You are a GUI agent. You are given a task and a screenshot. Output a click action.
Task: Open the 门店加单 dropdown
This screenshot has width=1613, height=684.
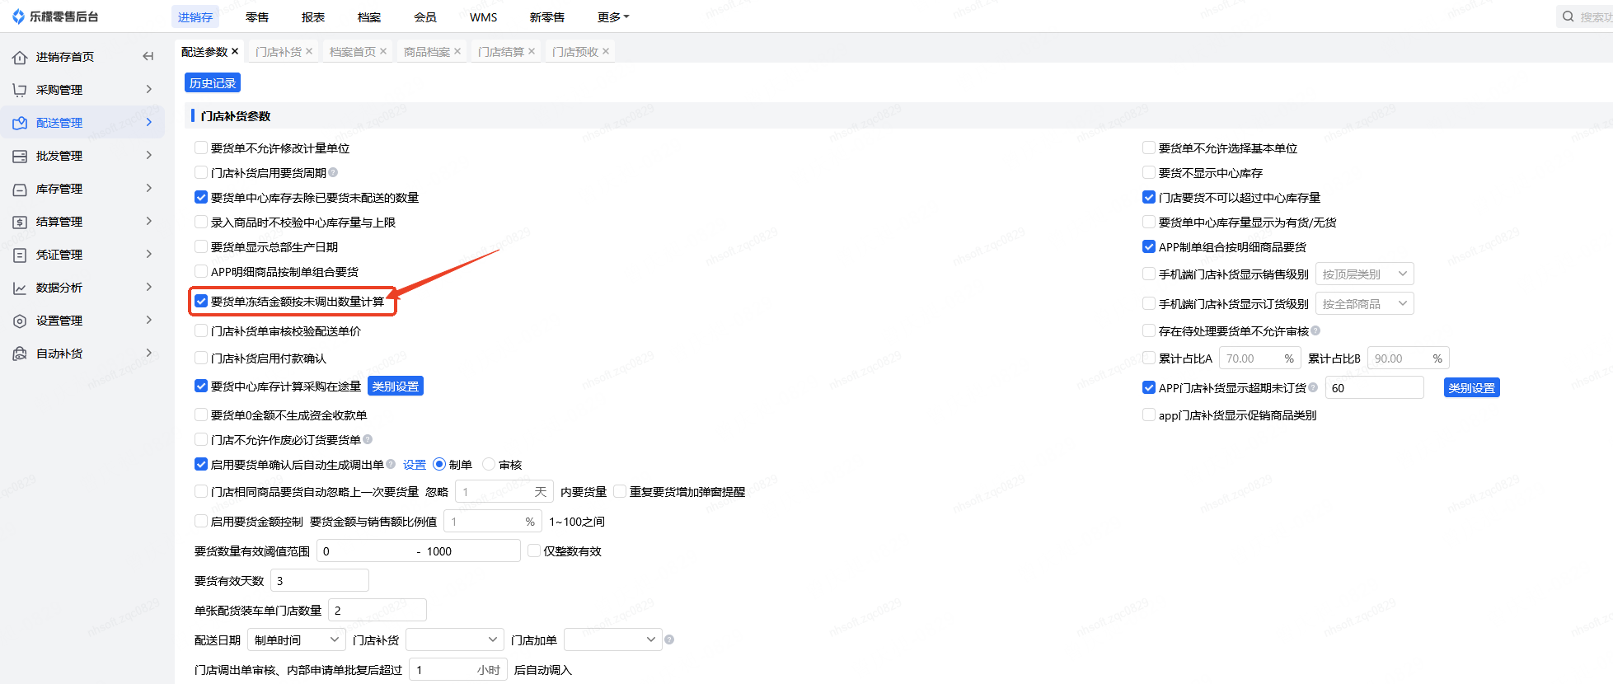tap(613, 639)
